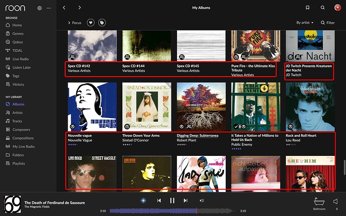This screenshot has height=216, width=346.
Task: Pause playback of the current track
Action: 172,200
